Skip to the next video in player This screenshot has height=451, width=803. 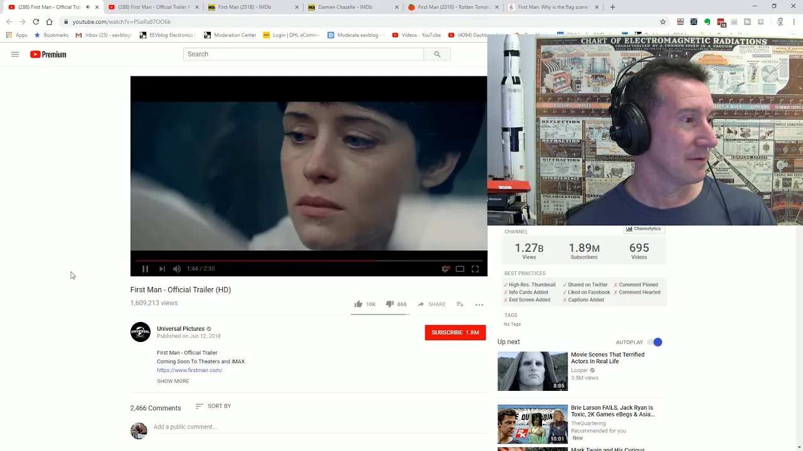pos(162,269)
